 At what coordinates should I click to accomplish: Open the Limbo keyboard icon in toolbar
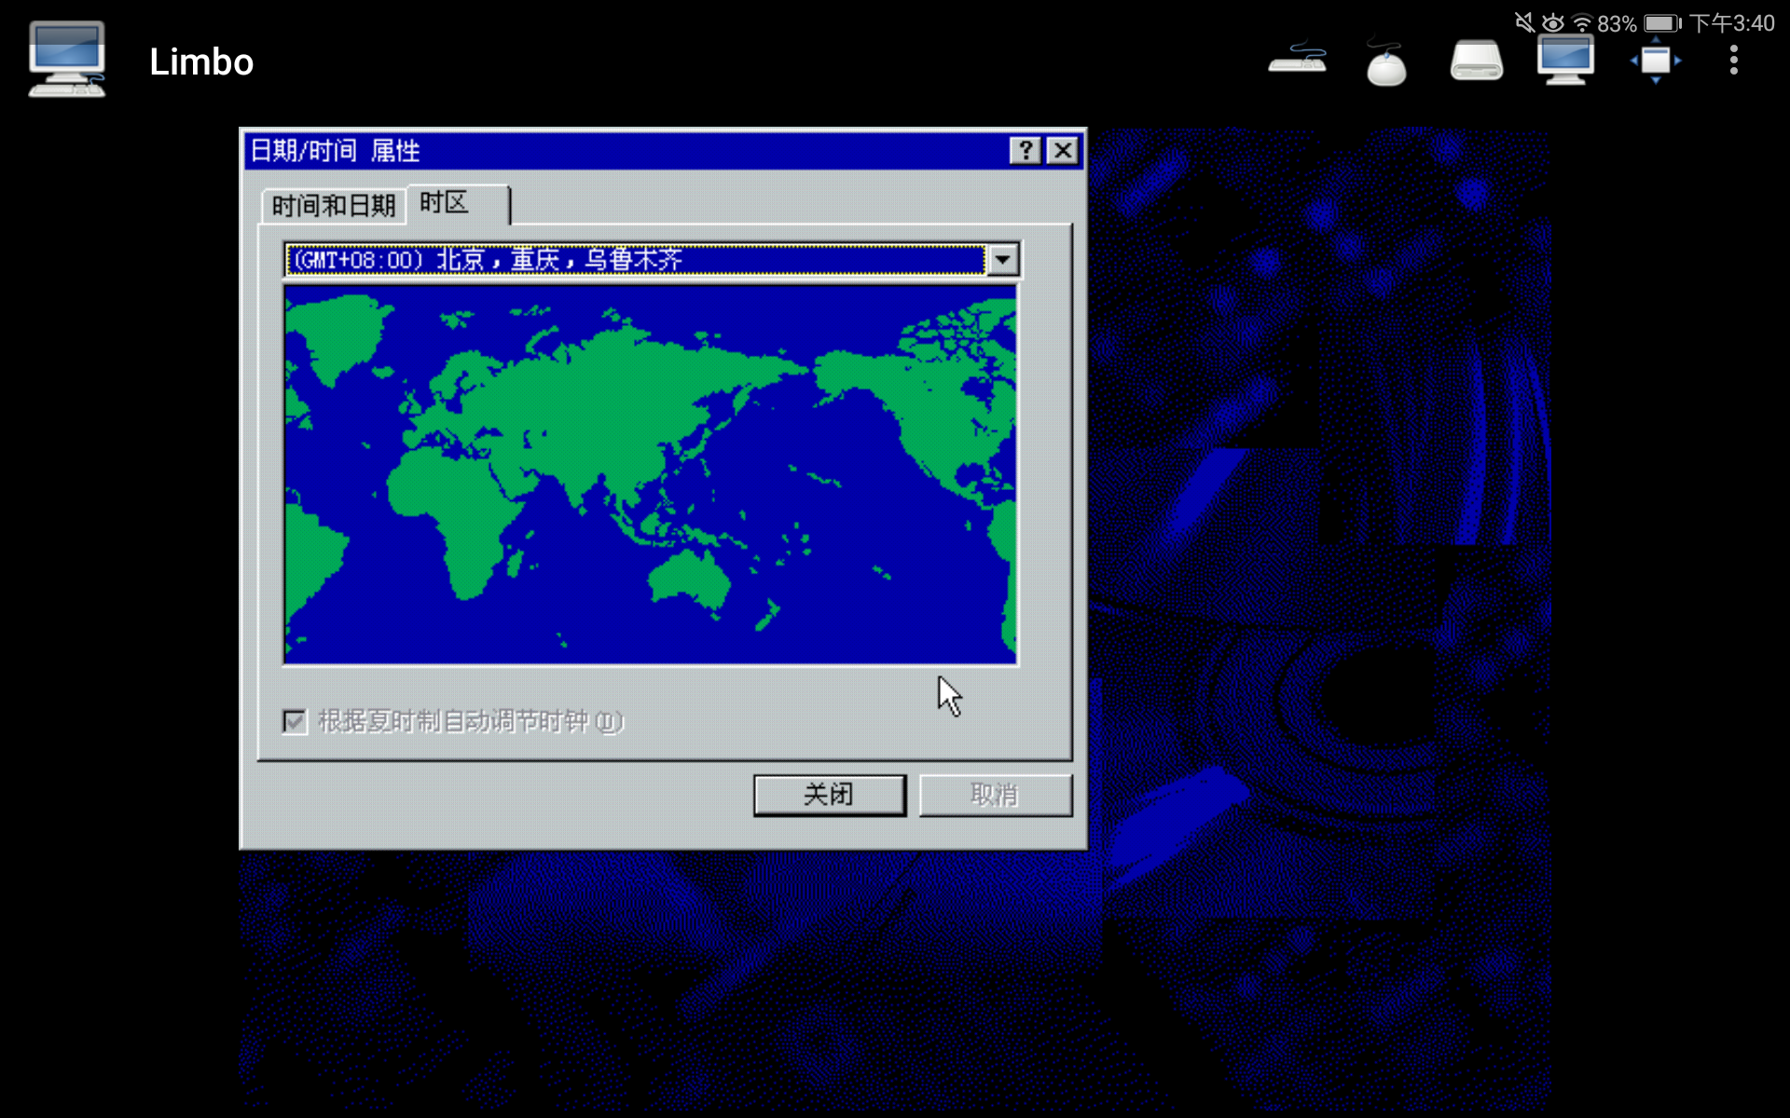point(1297,59)
